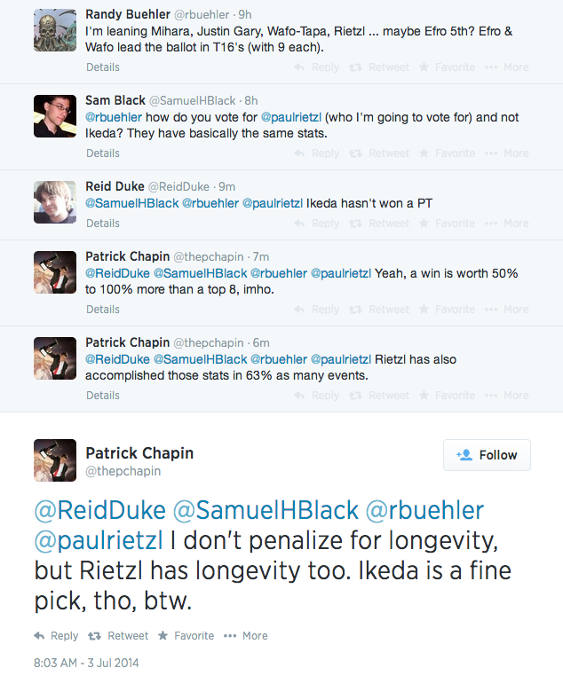Favorite Randy Buehler's tweet
Viewport: 563px width, 699px height.
pyautogui.click(x=447, y=67)
